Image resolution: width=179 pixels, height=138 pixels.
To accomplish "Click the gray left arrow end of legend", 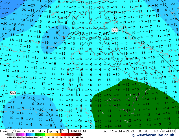I will 6,134.
